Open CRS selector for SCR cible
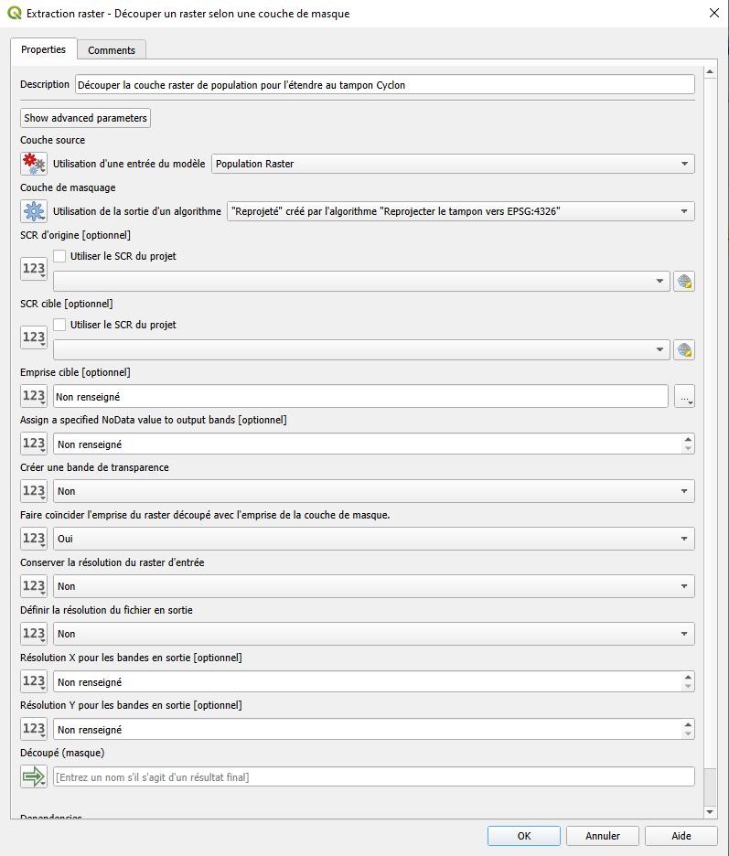Screen dimensions: 729x856 [x=683, y=349]
